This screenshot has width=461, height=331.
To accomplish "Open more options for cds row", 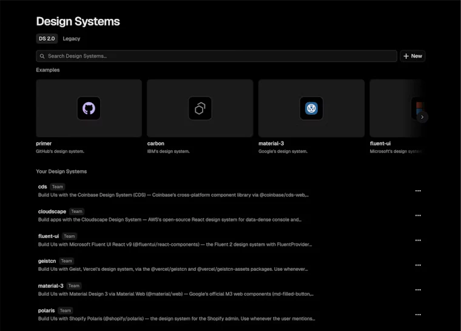I will pyautogui.click(x=418, y=191).
